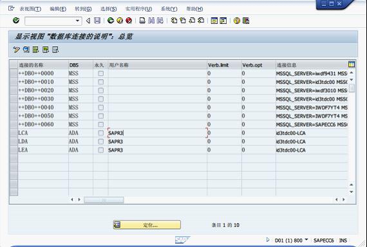Click the Select All icon
The image size is (367, 247).
click(35, 50)
